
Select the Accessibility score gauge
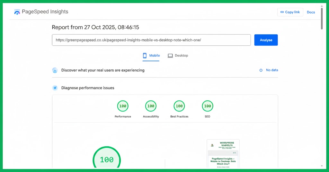151,106
